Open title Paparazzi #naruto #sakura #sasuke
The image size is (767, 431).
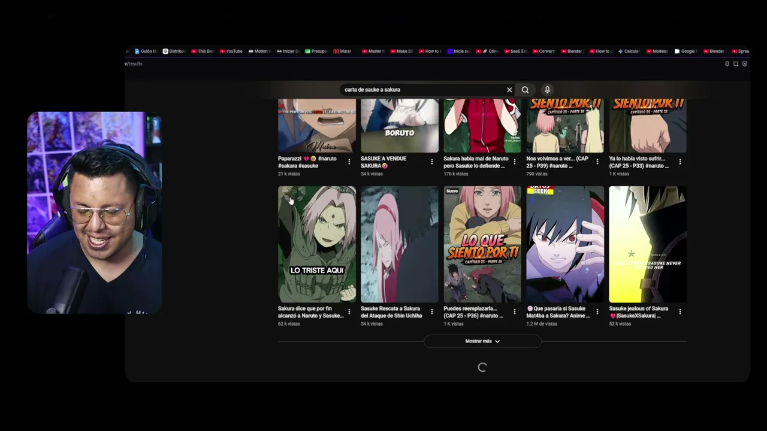pyautogui.click(x=307, y=162)
